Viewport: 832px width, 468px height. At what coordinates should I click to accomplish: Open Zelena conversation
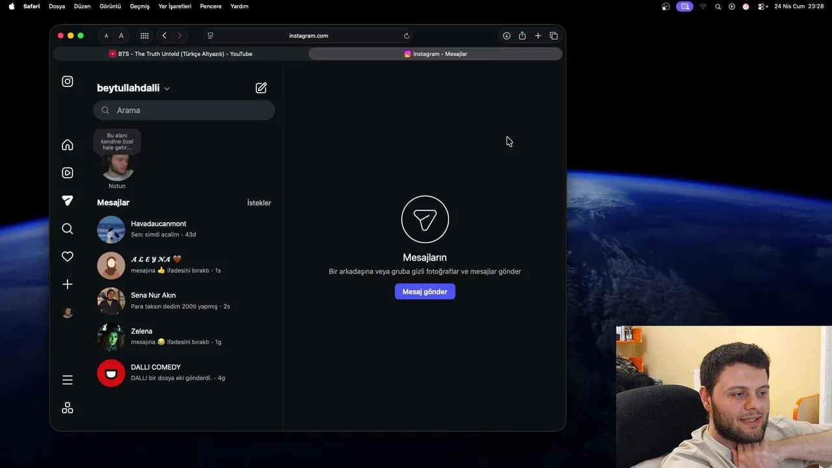[x=184, y=337]
